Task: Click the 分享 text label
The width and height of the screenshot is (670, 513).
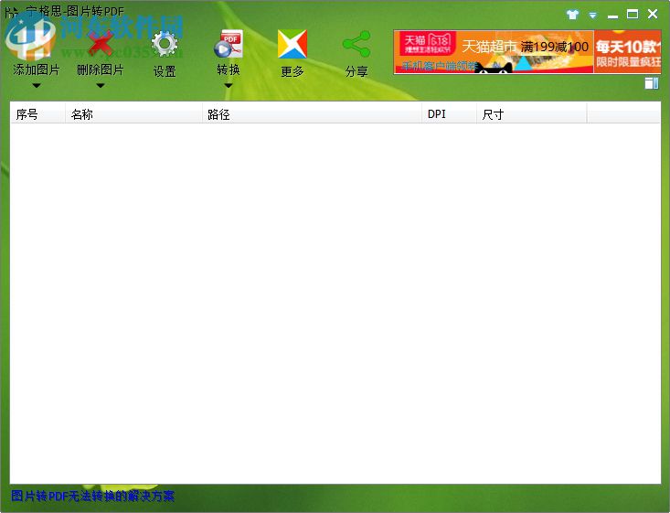Action: [x=356, y=71]
